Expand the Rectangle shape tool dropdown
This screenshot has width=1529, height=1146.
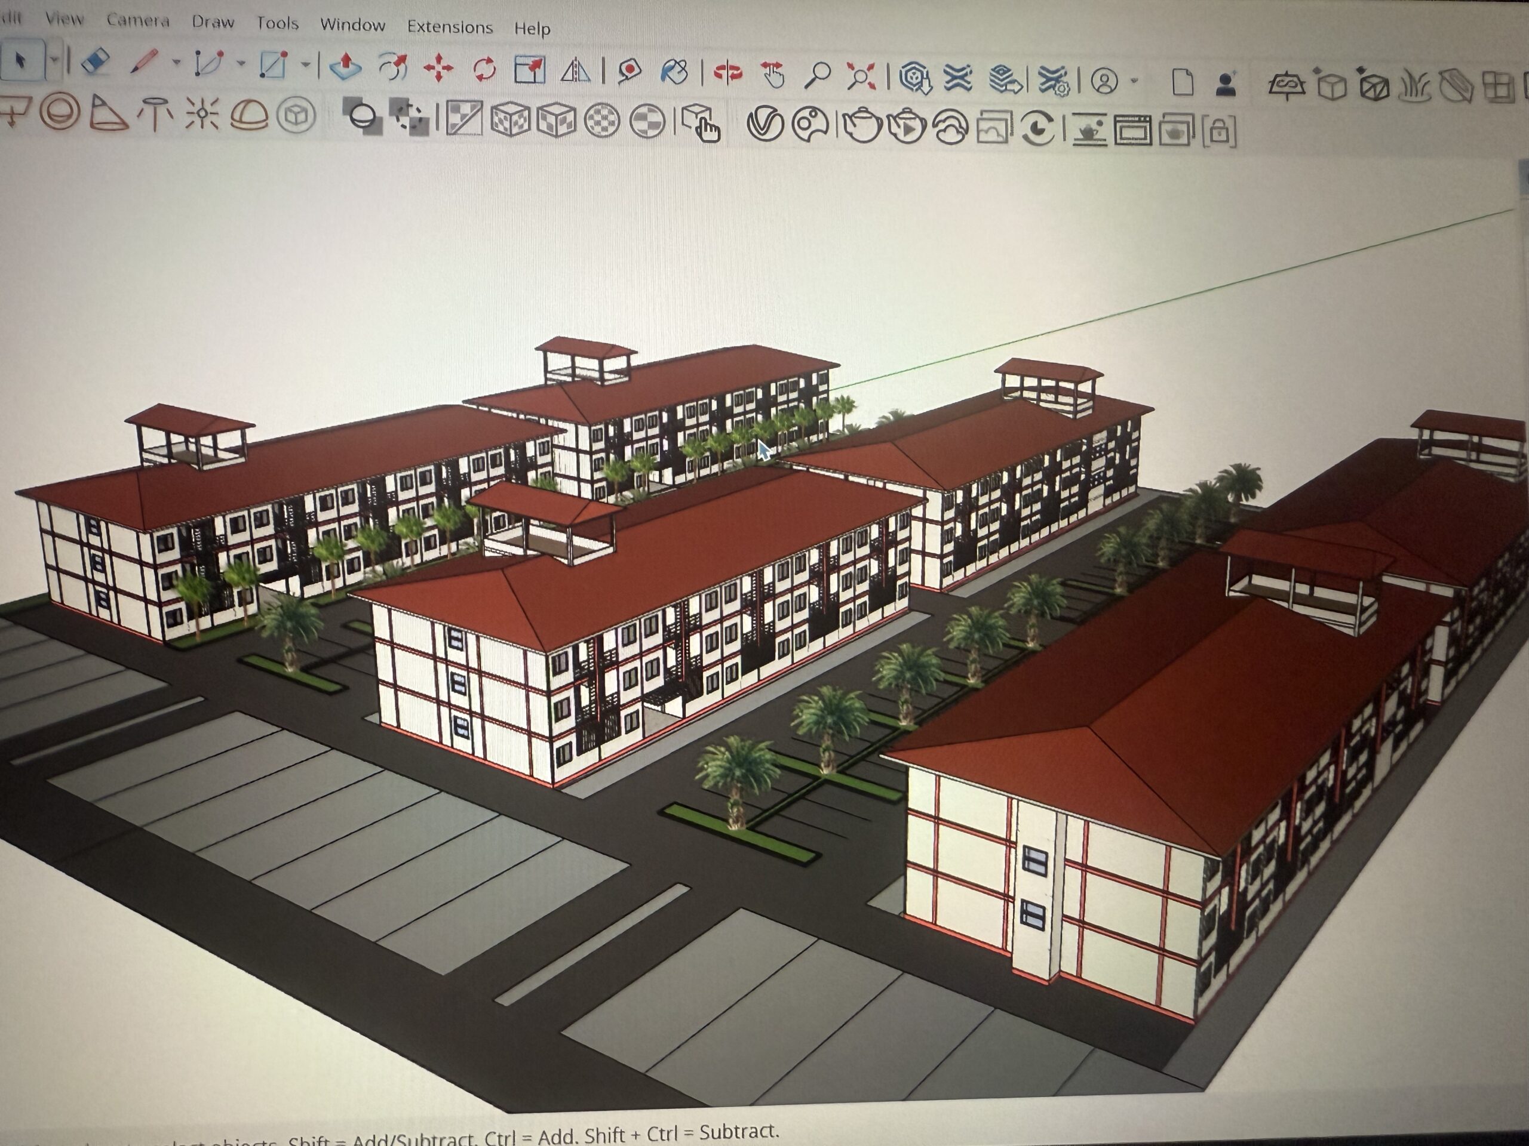point(306,66)
